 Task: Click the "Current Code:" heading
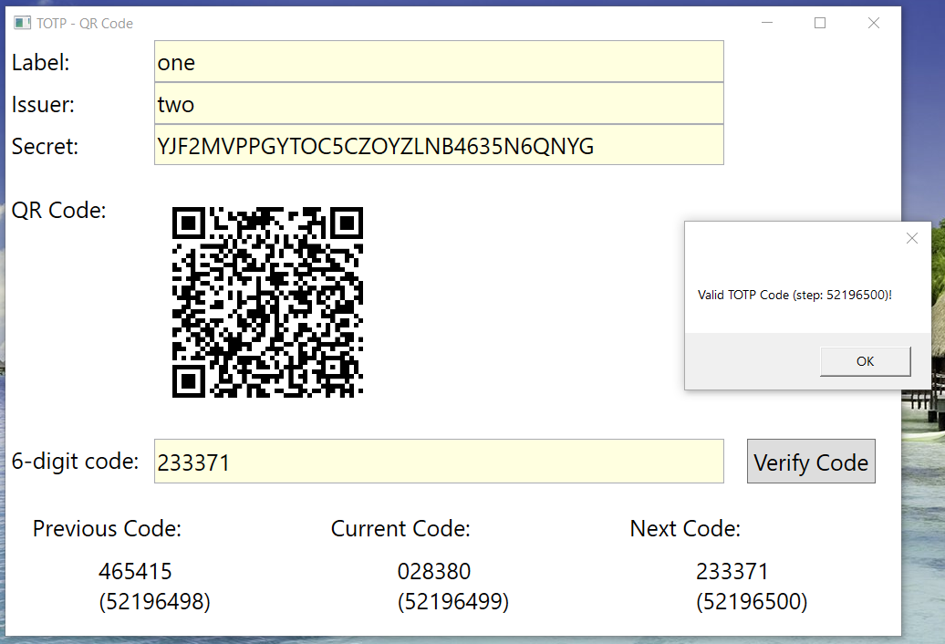point(400,529)
